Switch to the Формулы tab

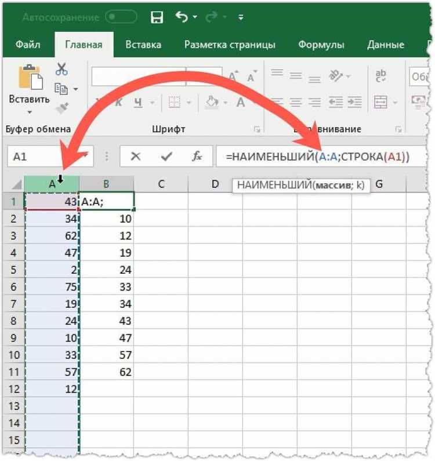(x=321, y=45)
